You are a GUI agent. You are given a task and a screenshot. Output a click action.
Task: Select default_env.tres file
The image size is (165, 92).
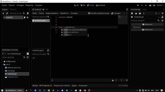click(14, 67)
